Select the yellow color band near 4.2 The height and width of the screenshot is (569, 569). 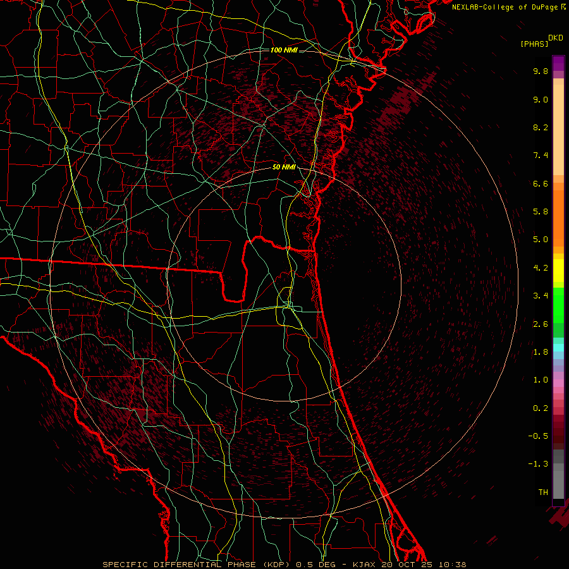pos(558,267)
